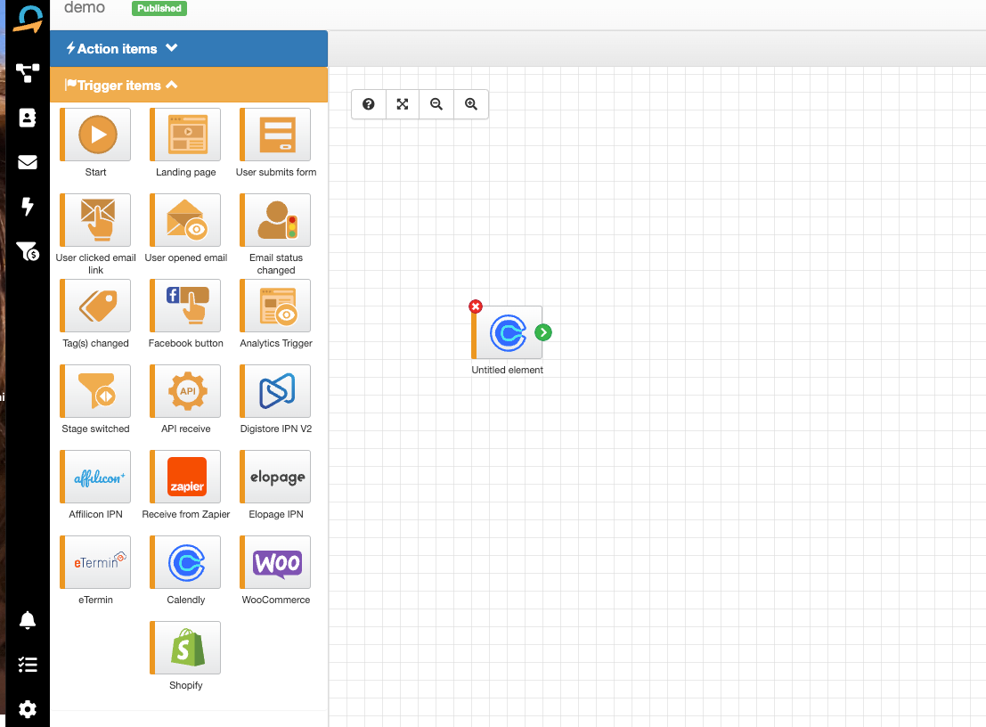Open the canvas help button
The height and width of the screenshot is (727, 986).
[369, 104]
